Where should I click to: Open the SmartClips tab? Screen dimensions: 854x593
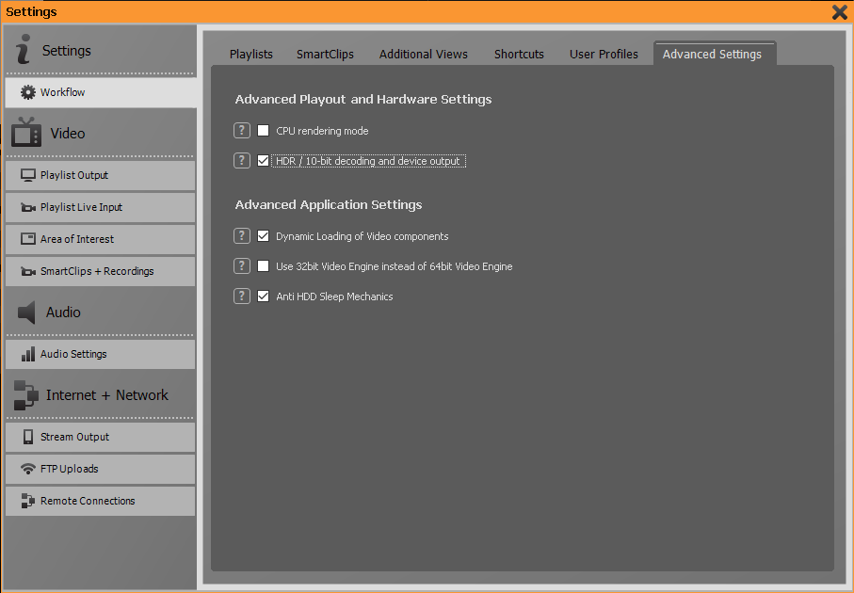point(325,54)
